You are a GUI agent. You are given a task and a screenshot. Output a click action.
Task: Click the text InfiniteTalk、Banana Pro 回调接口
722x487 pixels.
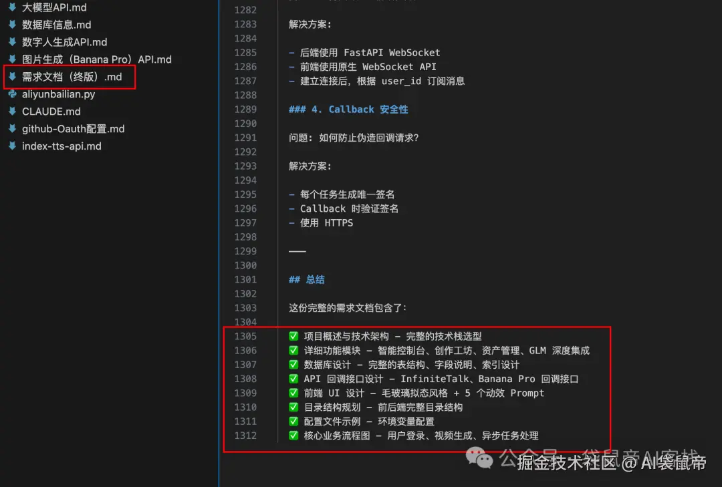489,379
